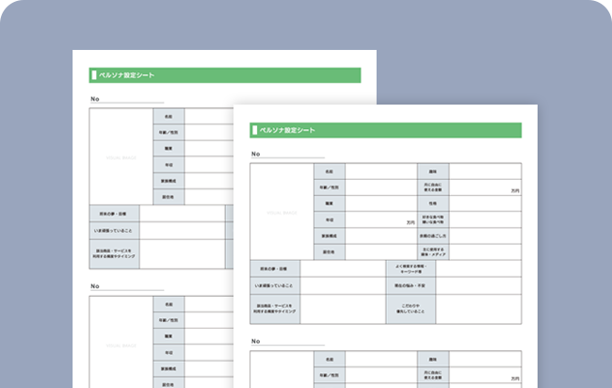Click 趣味 label in front sheet's top block

pos(433,171)
